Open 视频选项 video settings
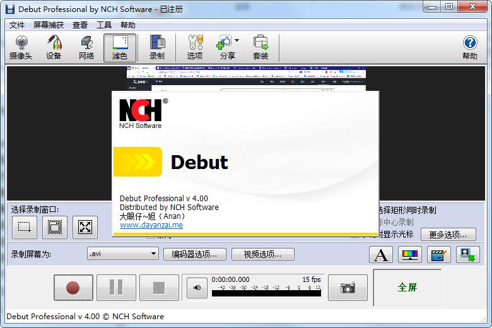The width and height of the screenshot is (492, 328). (x=262, y=254)
